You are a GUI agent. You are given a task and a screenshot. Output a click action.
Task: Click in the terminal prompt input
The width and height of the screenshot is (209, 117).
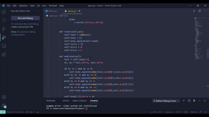pos(87,109)
